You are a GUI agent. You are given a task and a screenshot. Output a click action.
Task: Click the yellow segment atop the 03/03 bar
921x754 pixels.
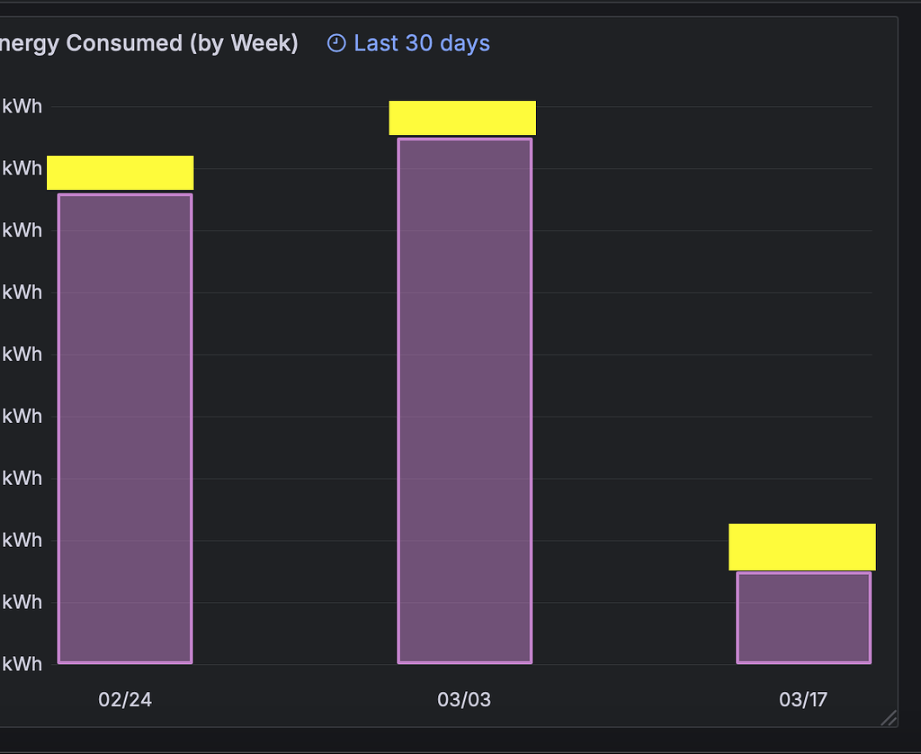coord(461,117)
